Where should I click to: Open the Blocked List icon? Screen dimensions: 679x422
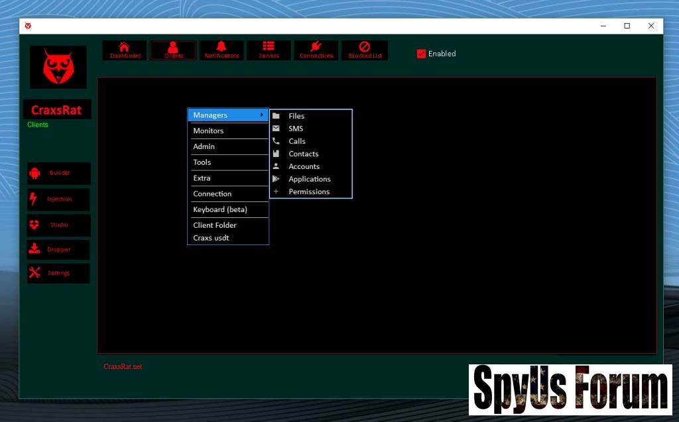pos(365,47)
